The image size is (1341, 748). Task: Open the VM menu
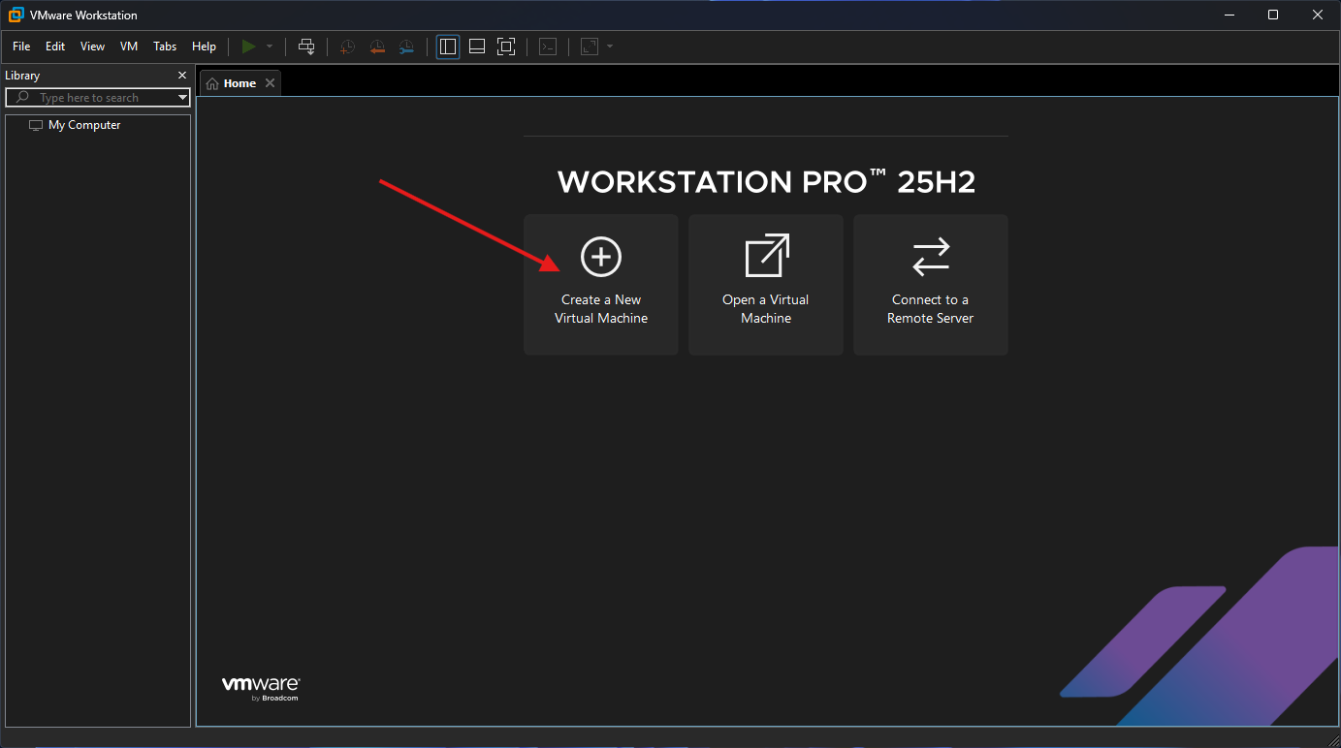tap(129, 47)
